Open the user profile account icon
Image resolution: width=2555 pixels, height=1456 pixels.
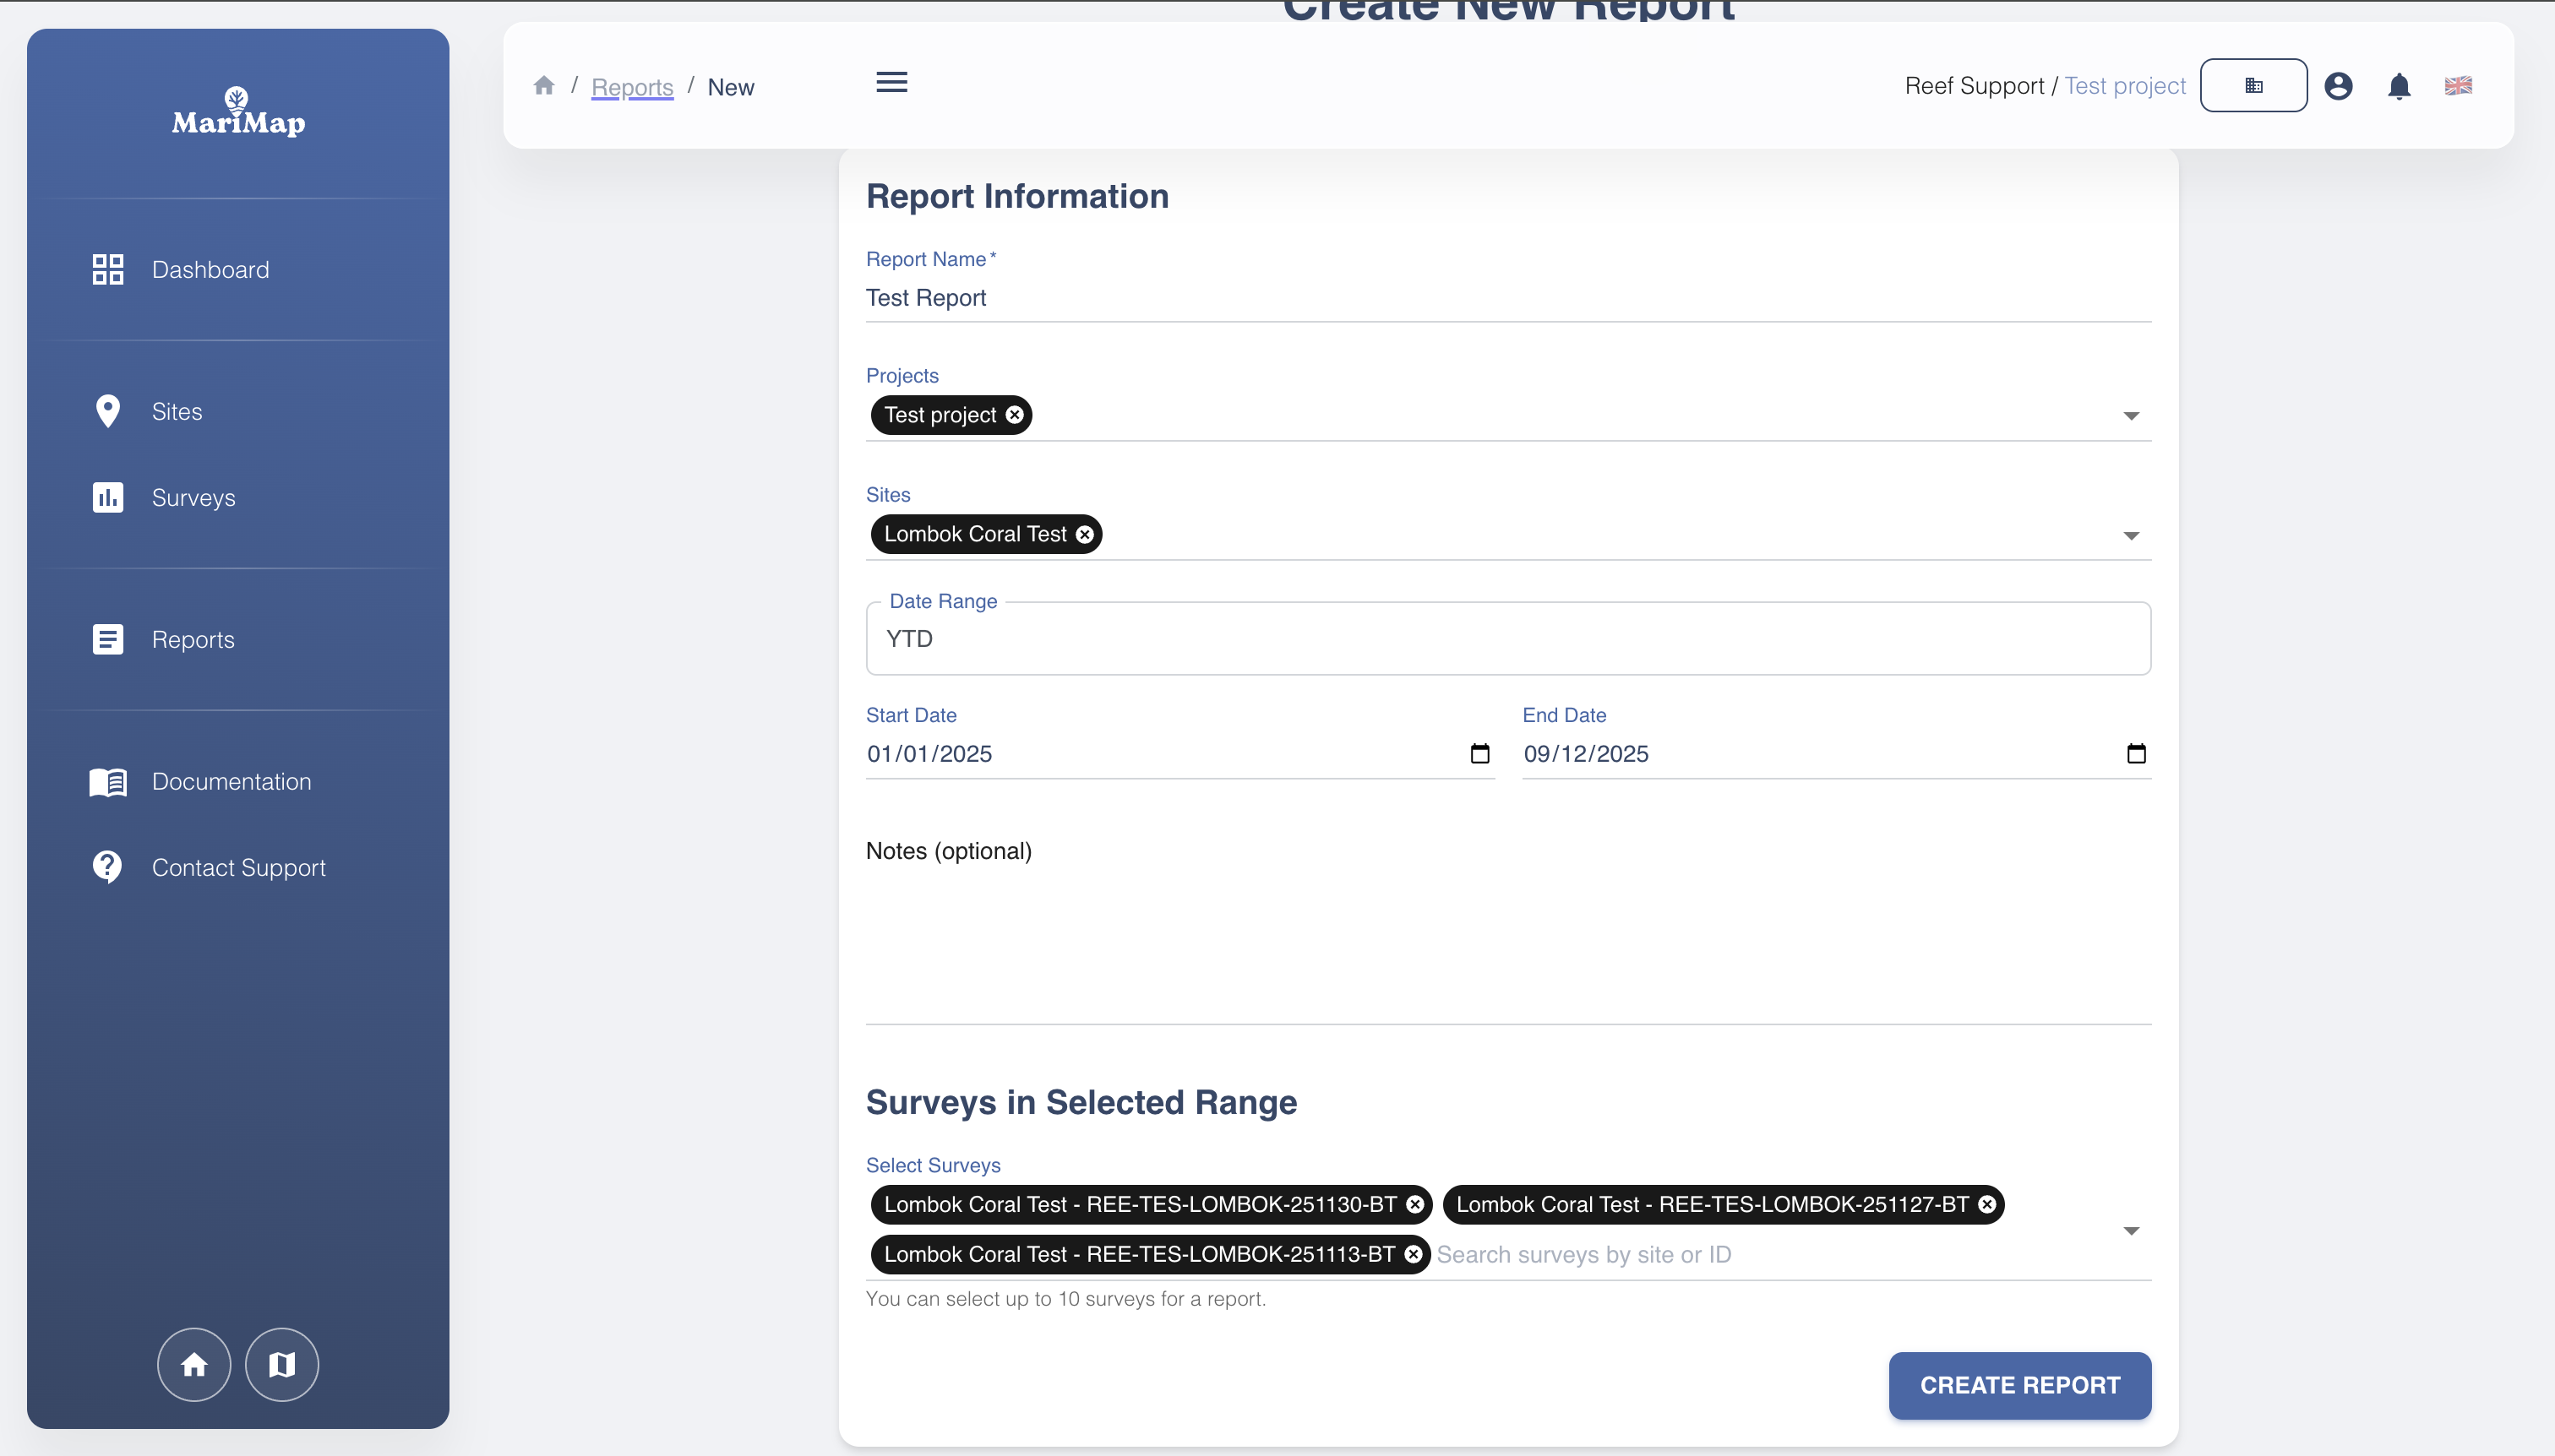[2339, 86]
